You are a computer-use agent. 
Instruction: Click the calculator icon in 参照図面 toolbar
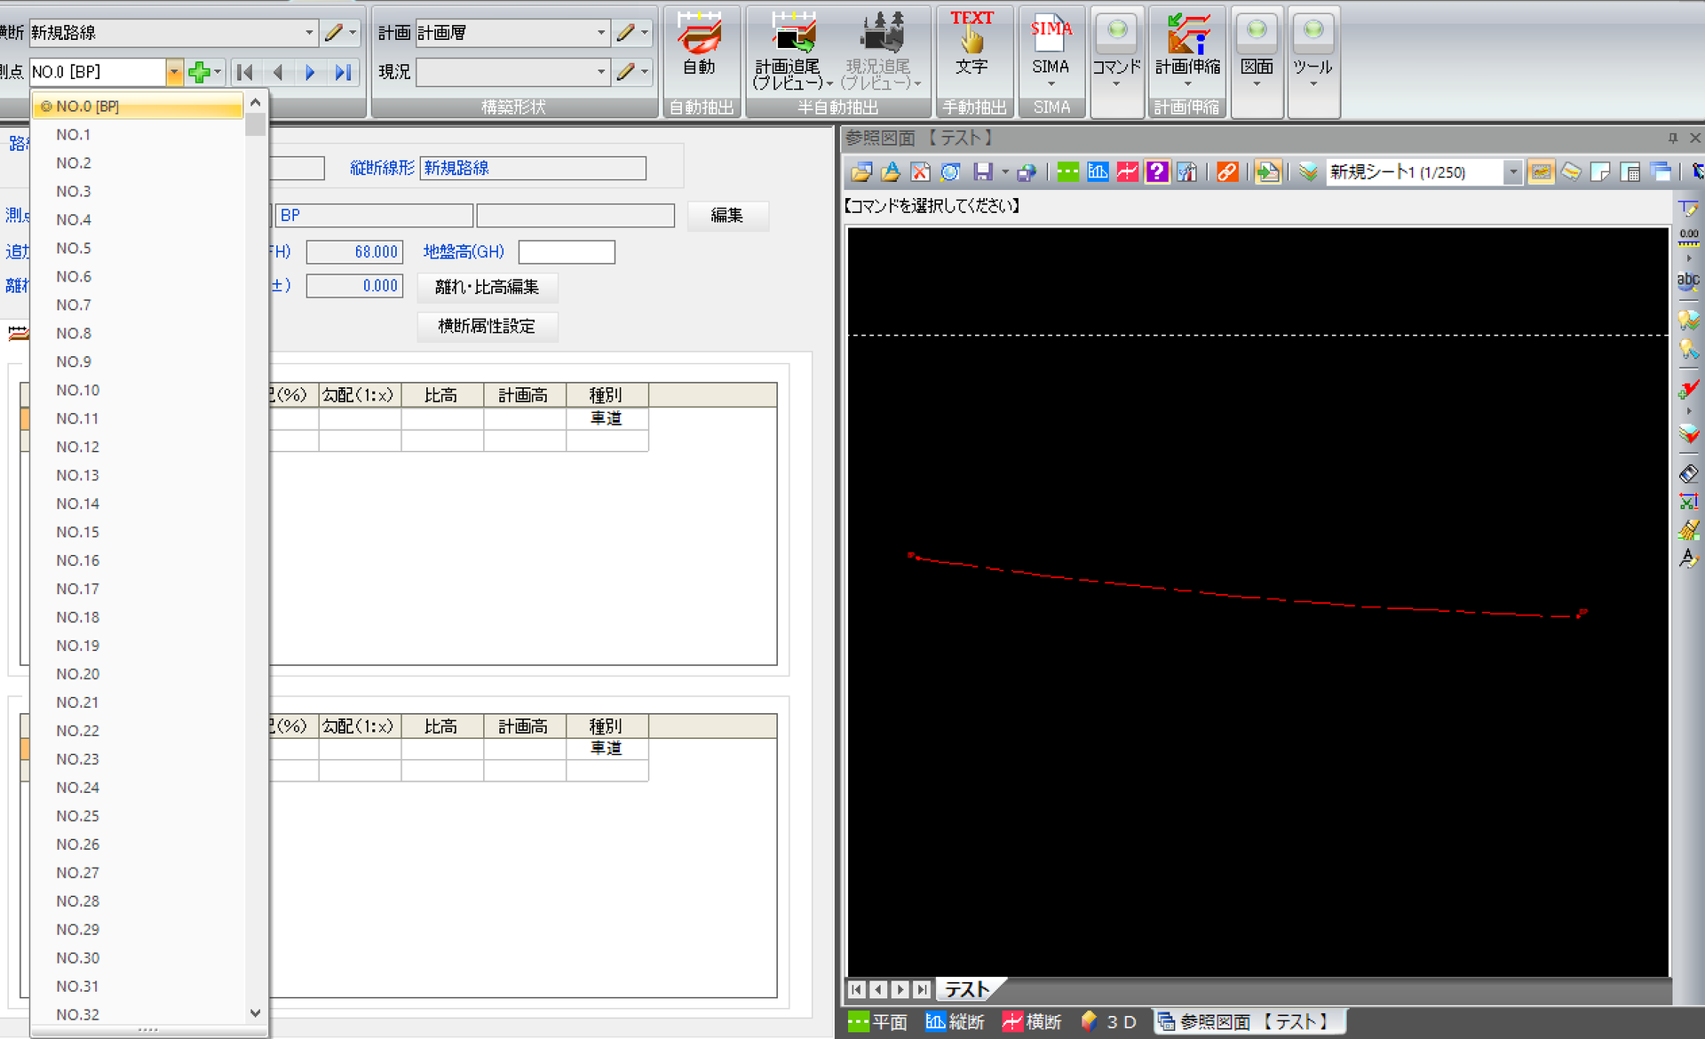tap(1630, 172)
